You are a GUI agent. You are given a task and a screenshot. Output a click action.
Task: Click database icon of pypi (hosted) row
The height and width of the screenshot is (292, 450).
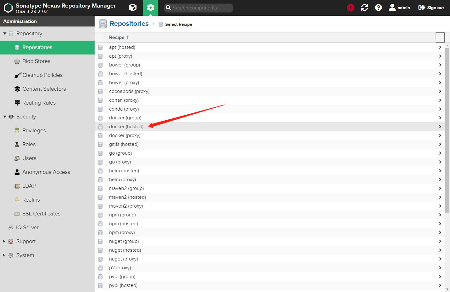tap(100, 285)
